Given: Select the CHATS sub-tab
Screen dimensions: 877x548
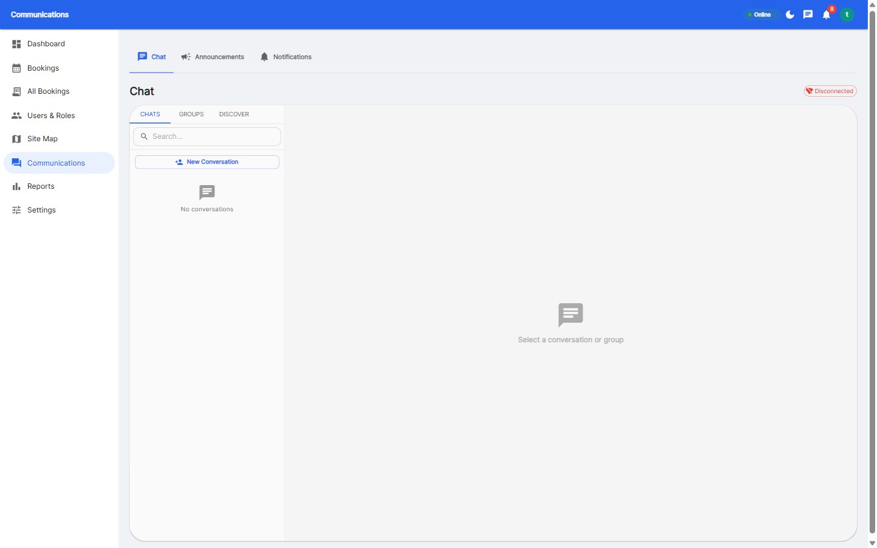Looking at the screenshot, I should pyautogui.click(x=150, y=114).
